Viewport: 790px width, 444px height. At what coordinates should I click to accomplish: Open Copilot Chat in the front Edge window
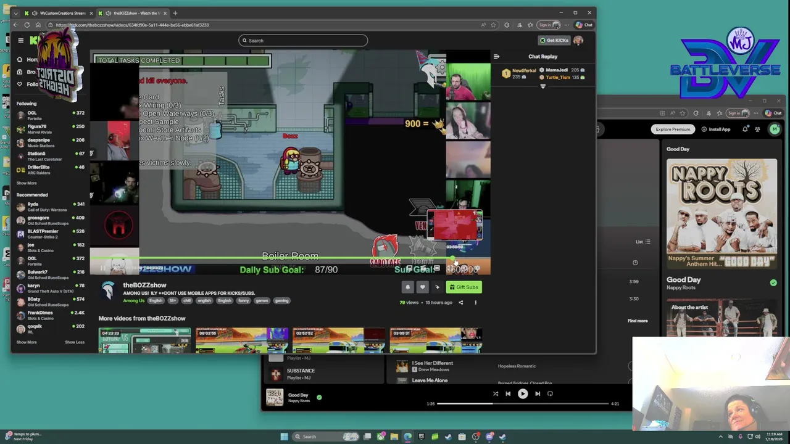(x=584, y=25)
